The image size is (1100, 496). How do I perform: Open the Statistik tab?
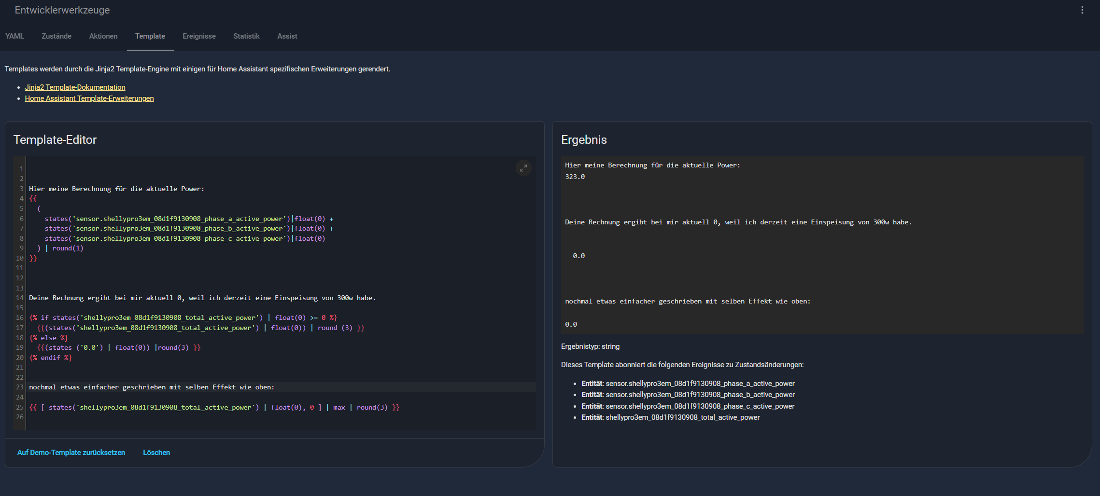click(x=246, y=36)
